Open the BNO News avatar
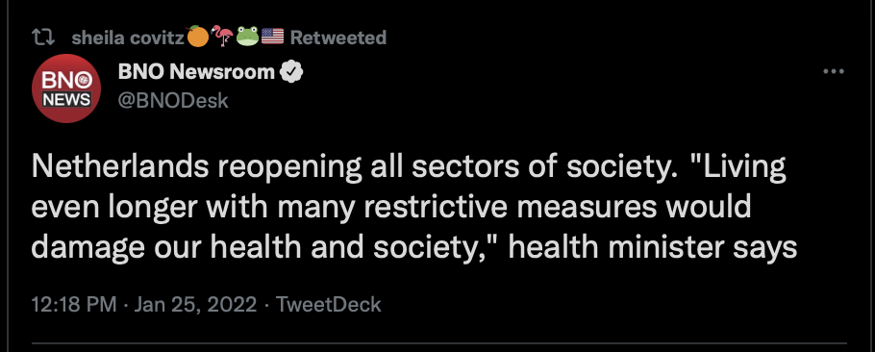This screenshot has height=352, width=875. (66, 88)
